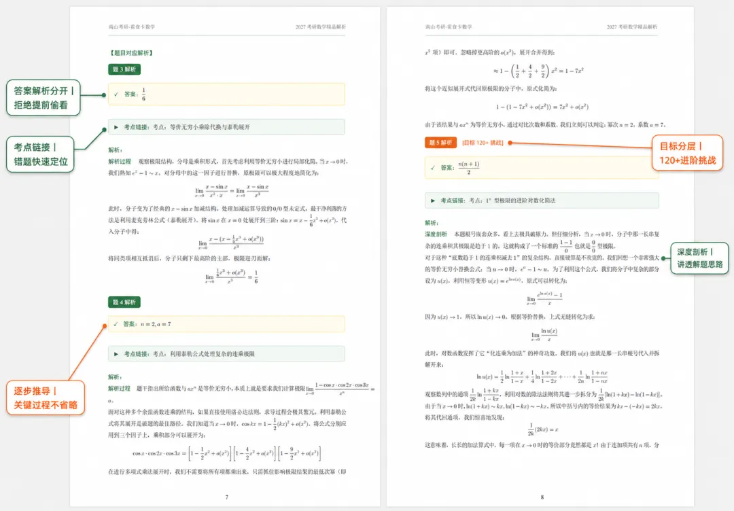Click the checkmark beside the 题 3 answer 1/6
The image size is (734, 511).
(116, 94)
